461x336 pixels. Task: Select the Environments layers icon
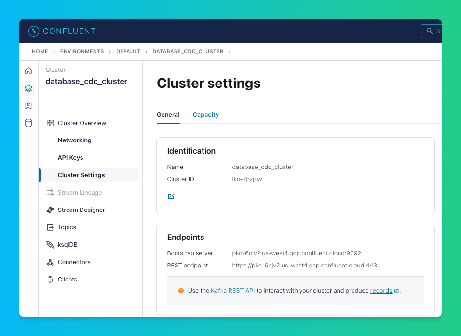click(x=28, y=88)
